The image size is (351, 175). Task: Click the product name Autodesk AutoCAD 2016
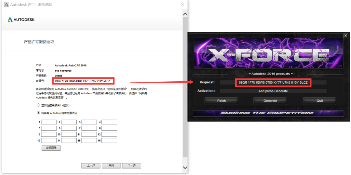[71, 65]
